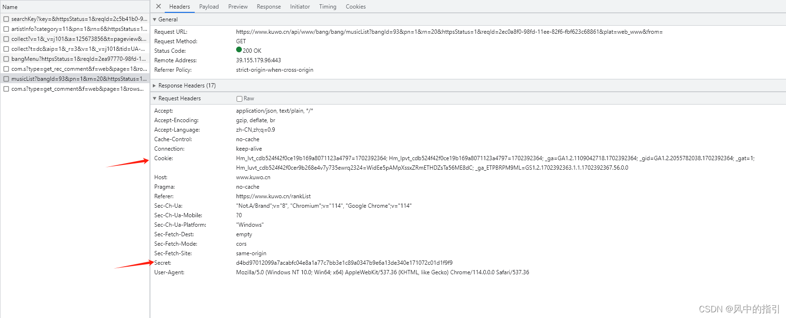The width and height of the screenshot is (786, 318).
Task: Open the Cookies tab
Action: coord(356,7)
